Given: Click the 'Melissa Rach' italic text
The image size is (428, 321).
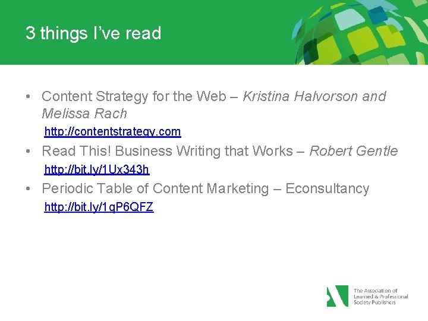Looking at the screenshot, I should 84,114.
